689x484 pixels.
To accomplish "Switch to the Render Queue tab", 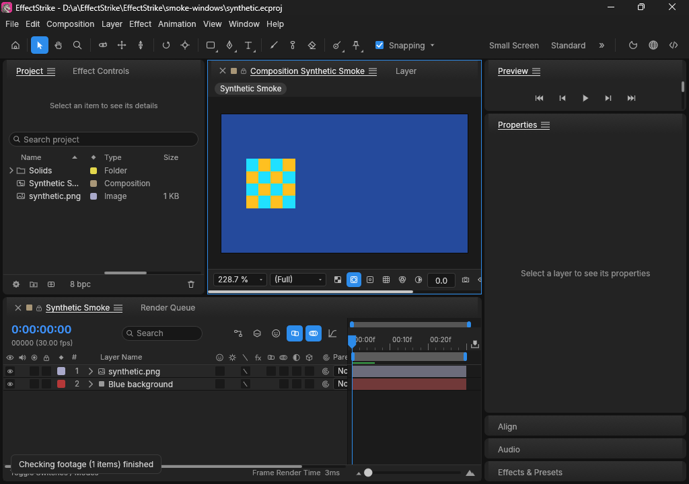I will [168, 308].
